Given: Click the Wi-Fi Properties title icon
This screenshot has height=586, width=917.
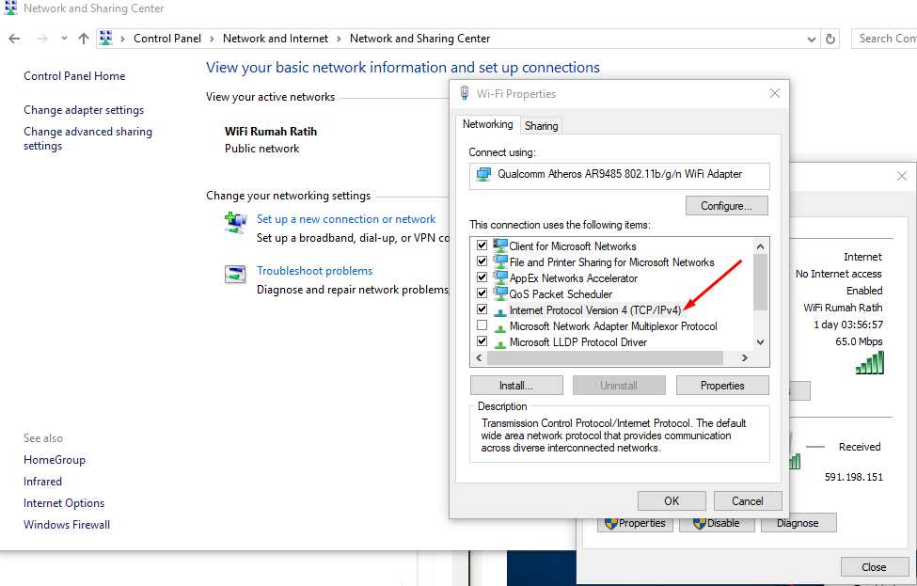Looking at the screenshot, I should (465, 93).
